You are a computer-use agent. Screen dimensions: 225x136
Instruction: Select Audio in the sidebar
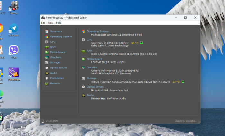click(54, 73)
